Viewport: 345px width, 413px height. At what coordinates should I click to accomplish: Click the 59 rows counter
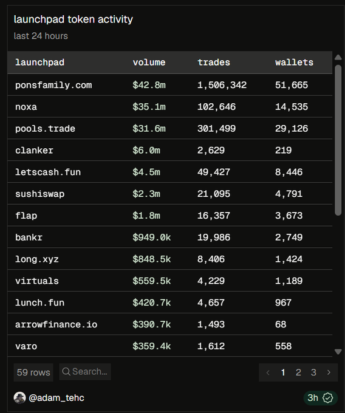point(33,372)
